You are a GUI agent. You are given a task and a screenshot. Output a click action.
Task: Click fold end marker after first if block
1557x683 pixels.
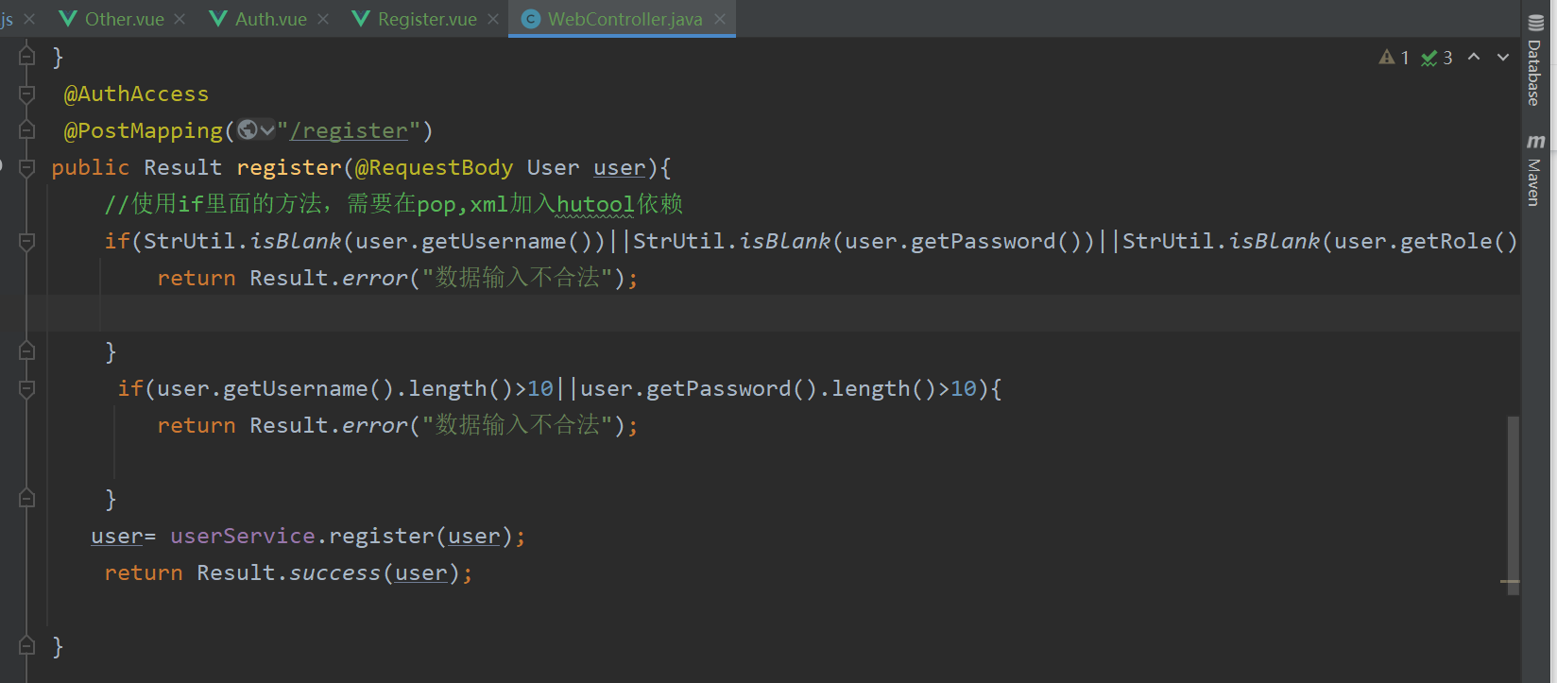tap(27, 351)
